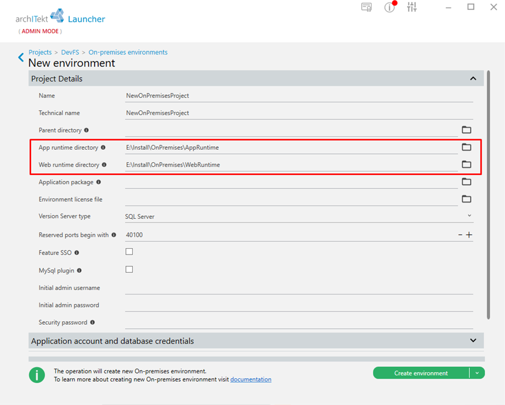Viewport: 505px width, 405px height.
Task: Click the Create environment button
Action: (421, 373)
